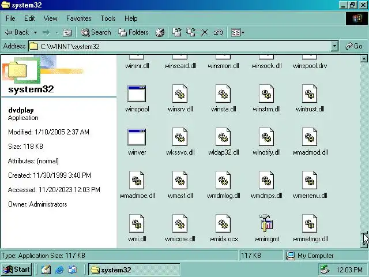Select the wmdmps.dll file icon

pos(266,181)
